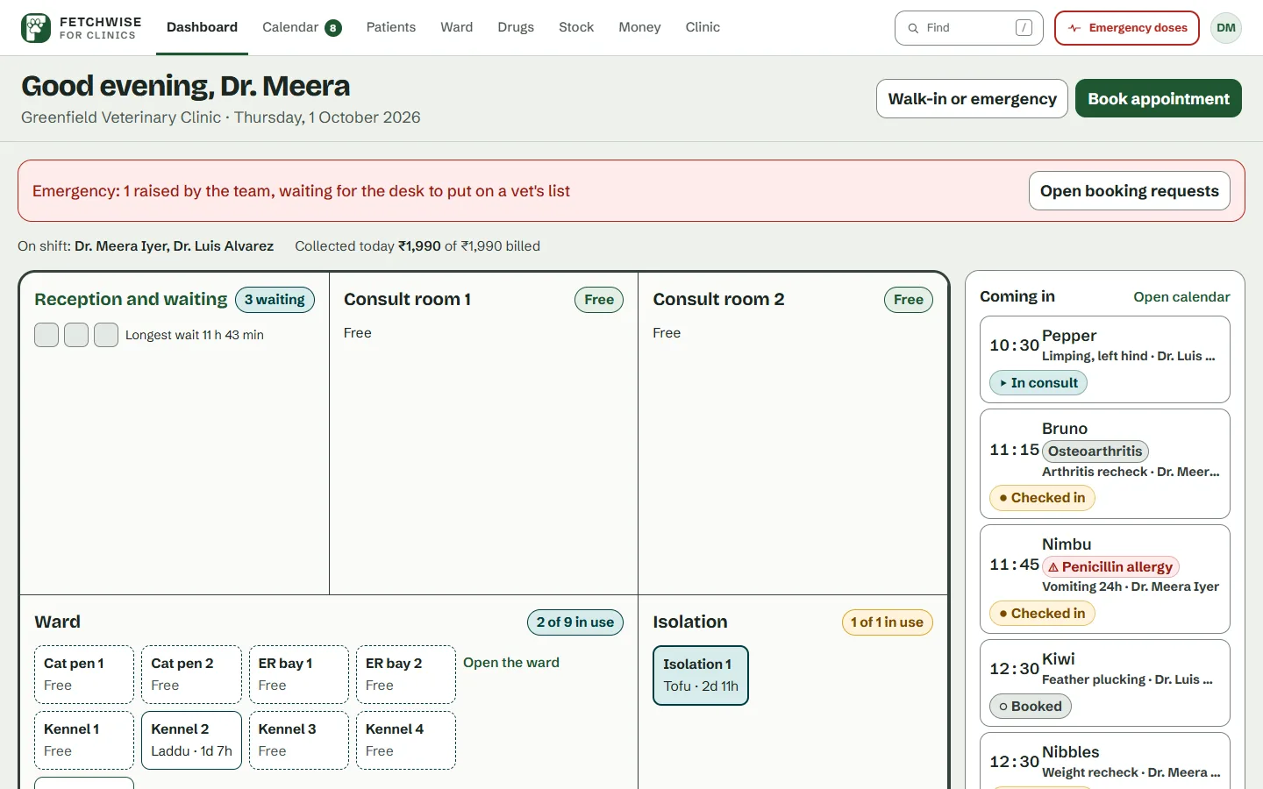Click the Emergency doses button
The height and width of the screenshot is (789, 1263).
pos(1127,28)
